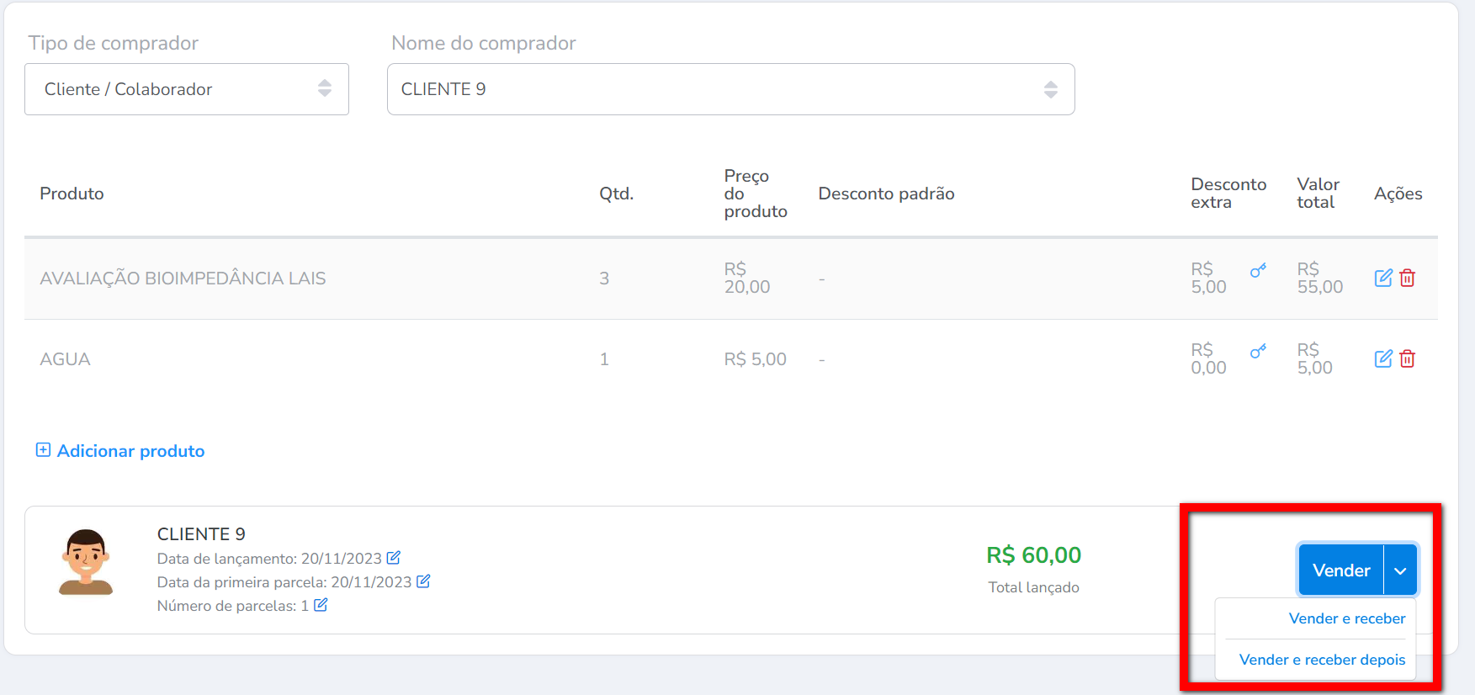The image size is (1475, 695).
Task: Open the Nome do comprador dropdown
Action: point(730,89)
